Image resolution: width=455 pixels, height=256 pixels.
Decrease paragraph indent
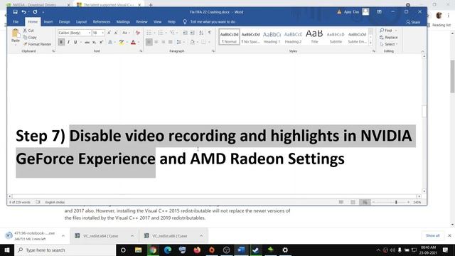tap(185, 33)
